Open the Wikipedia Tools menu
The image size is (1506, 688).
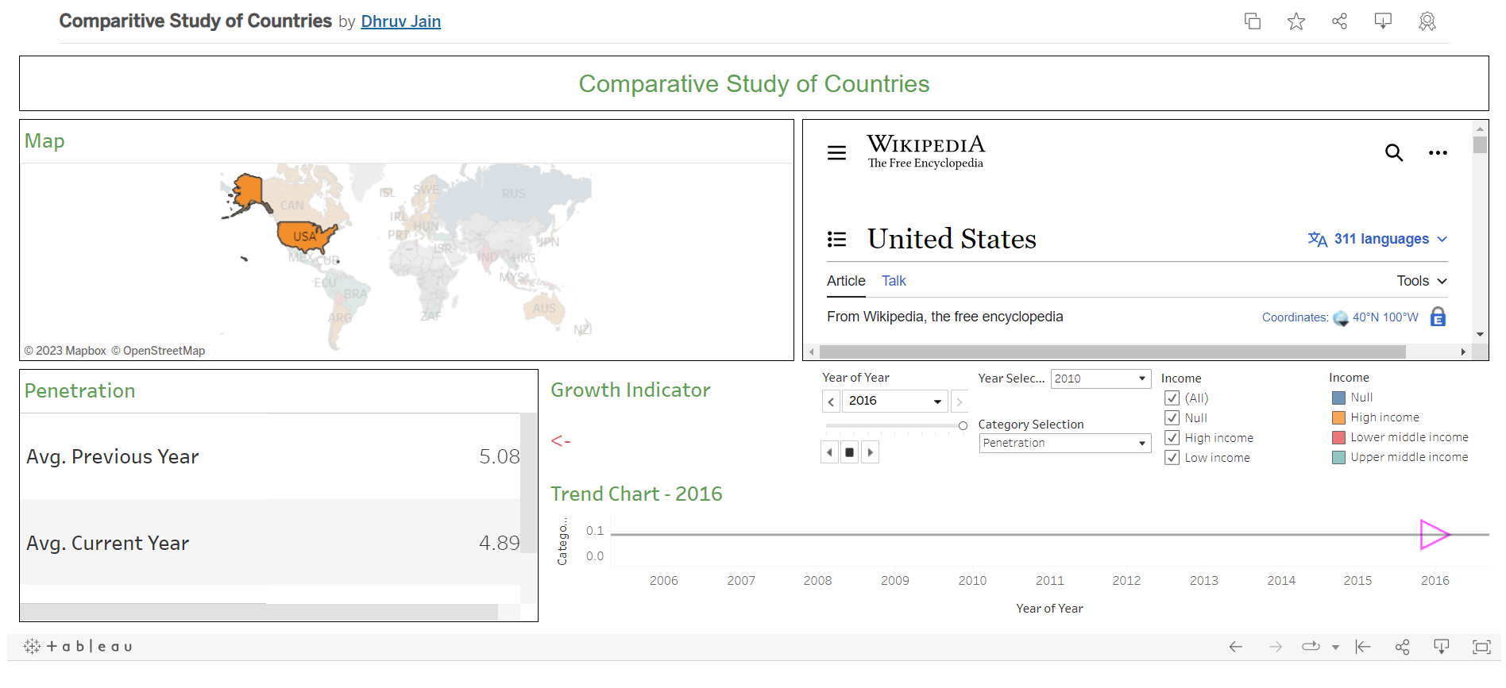(x=1421, y=281)
